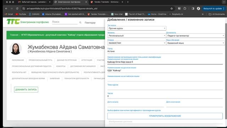Open the YouTube bookmark
The height and width of the screenshot is (128, 227).
(21, 14)
